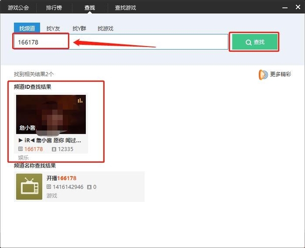
Task: Click the user icon beside 12335
Action: pos(54,149)
